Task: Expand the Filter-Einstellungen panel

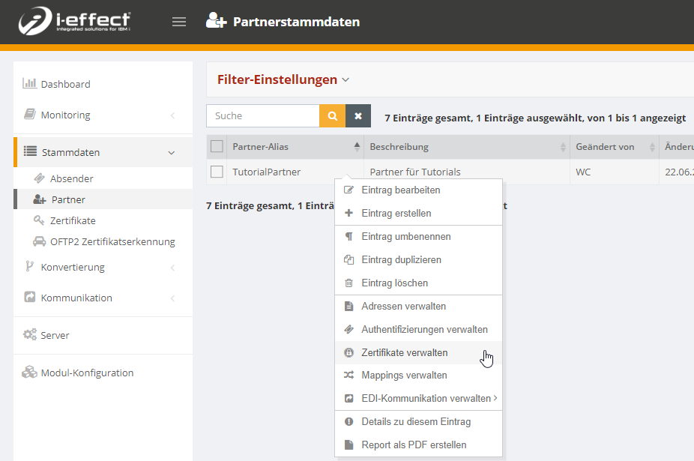Action: click(283, 79)
